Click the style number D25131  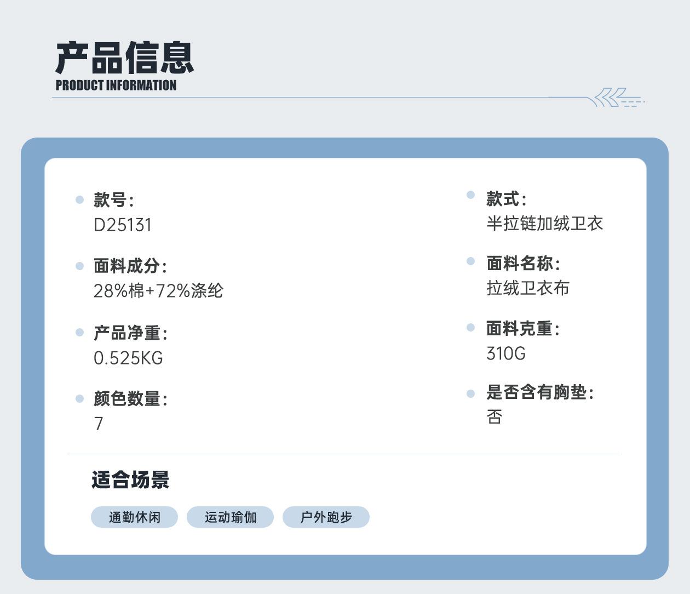pyautogui.click(x=123, y=225)
